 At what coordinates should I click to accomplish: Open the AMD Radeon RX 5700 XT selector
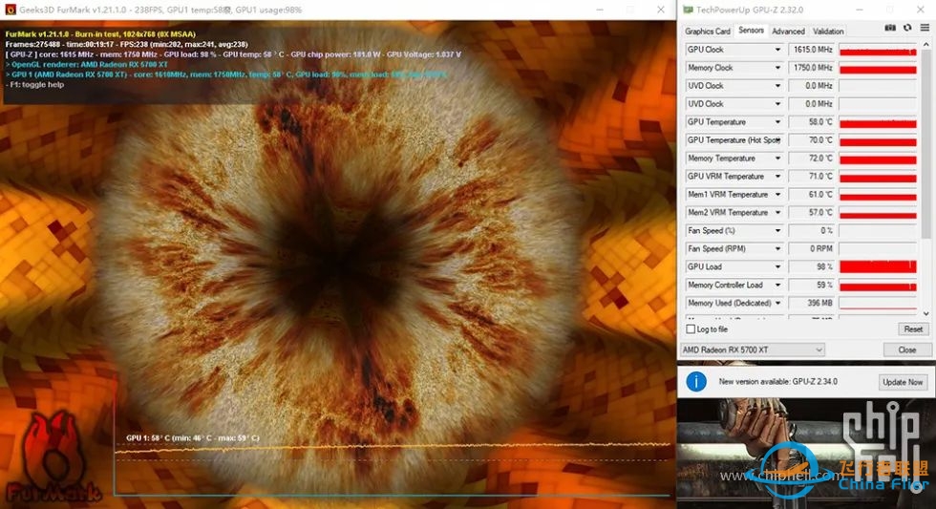click(753, 350)
